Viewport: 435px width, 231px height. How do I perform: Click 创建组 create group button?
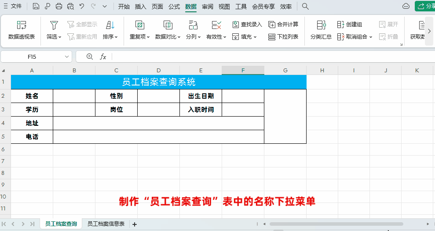(350, 24)
